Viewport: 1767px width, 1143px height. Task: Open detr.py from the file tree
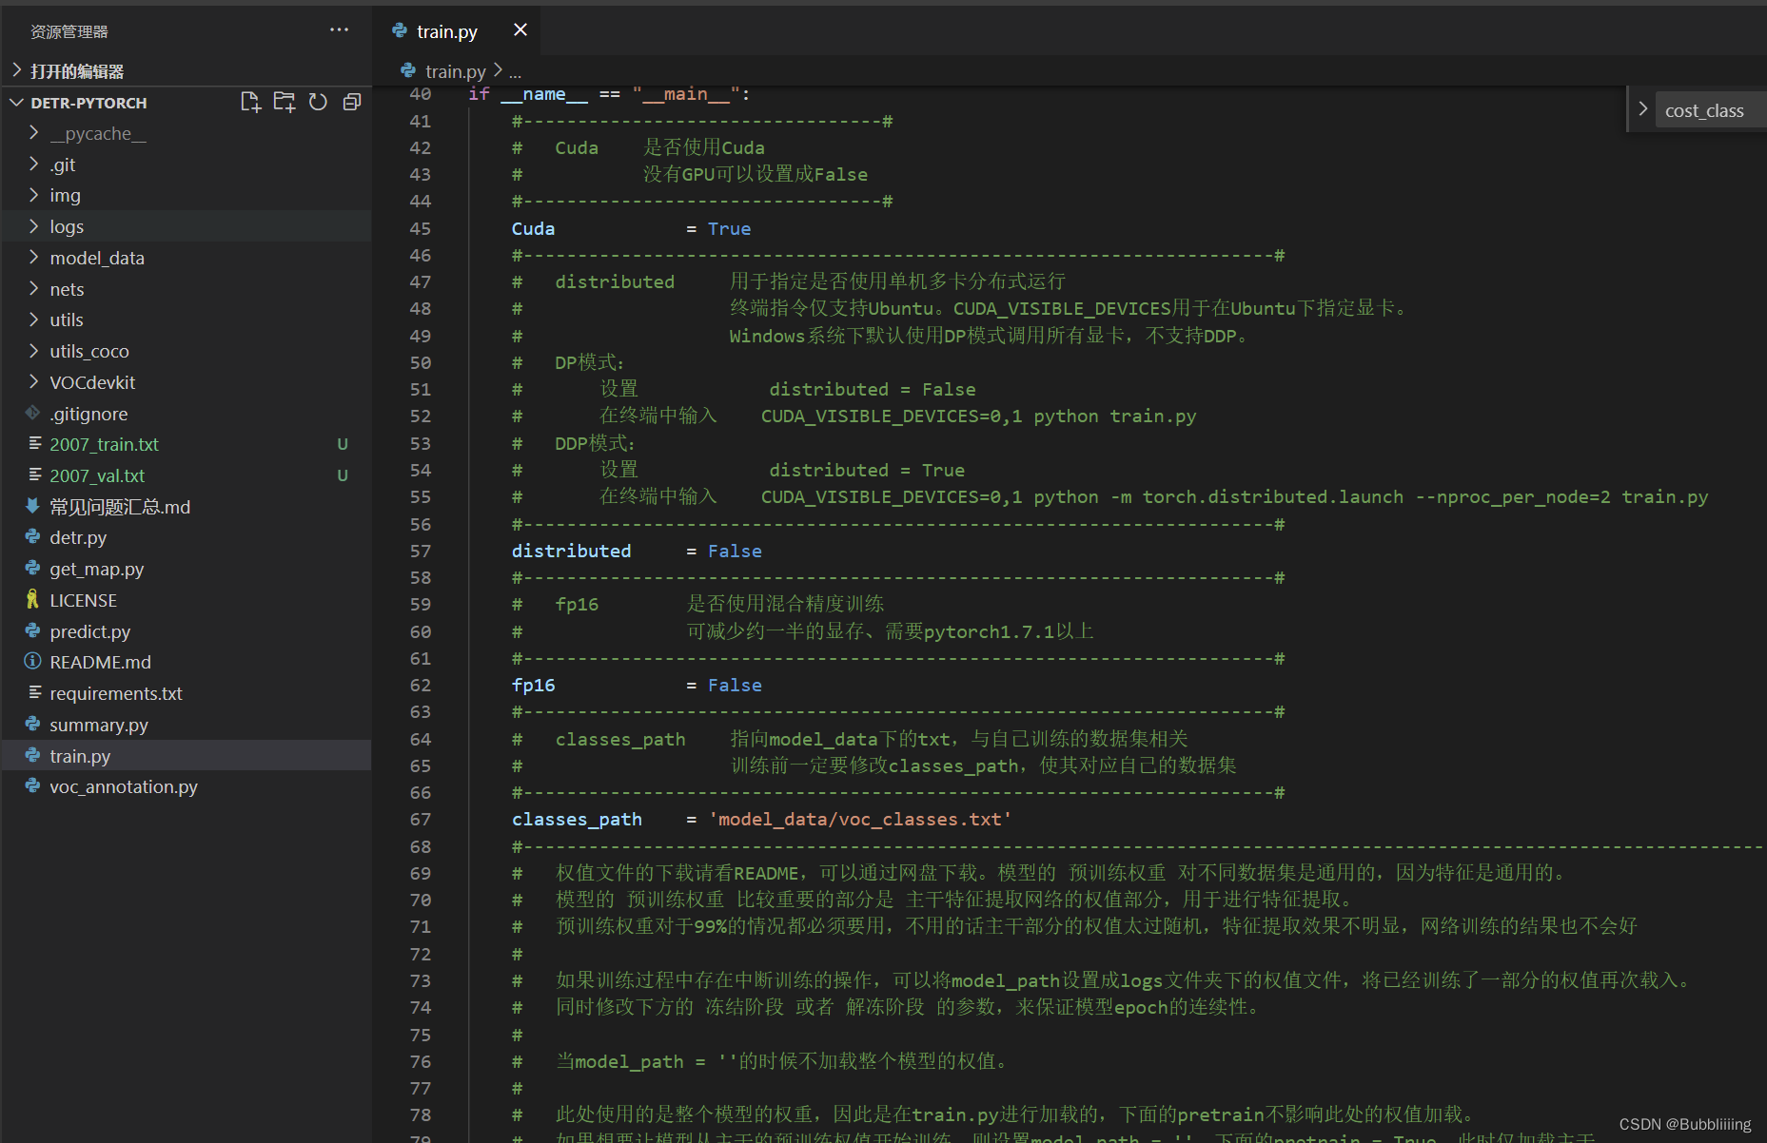tap(186, 537)
